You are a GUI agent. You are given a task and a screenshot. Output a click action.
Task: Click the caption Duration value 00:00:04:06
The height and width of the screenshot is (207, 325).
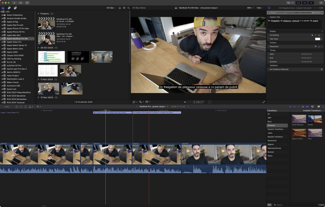[x=306, y=62]
